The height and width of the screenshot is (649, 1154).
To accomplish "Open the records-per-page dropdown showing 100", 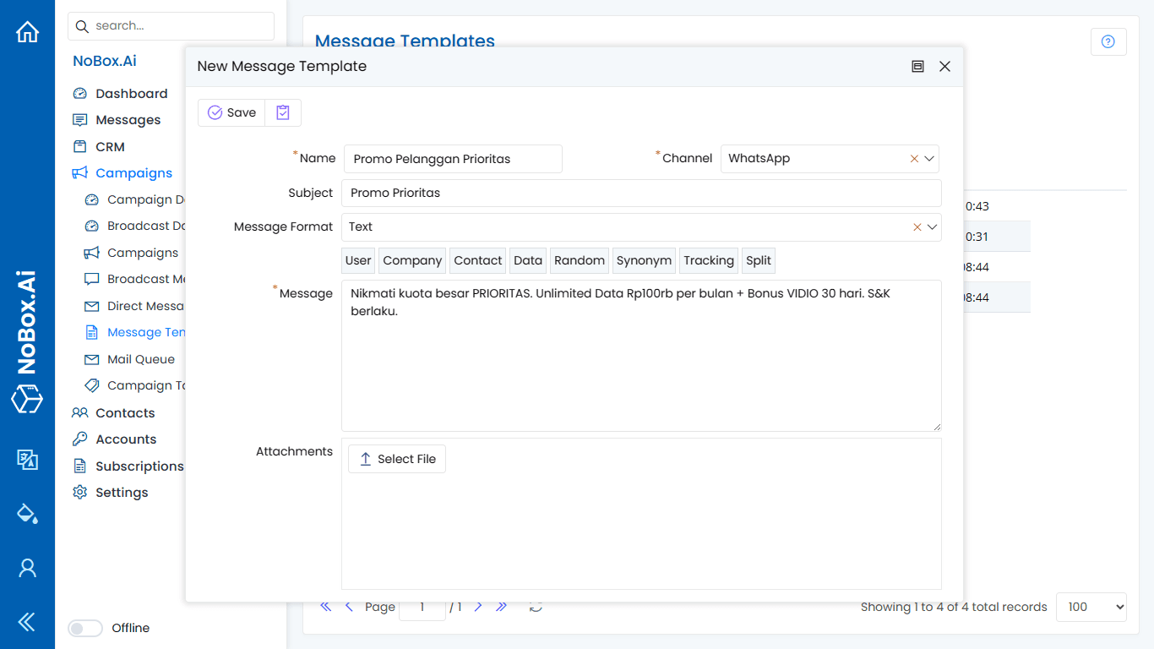I will point(1091,607).
